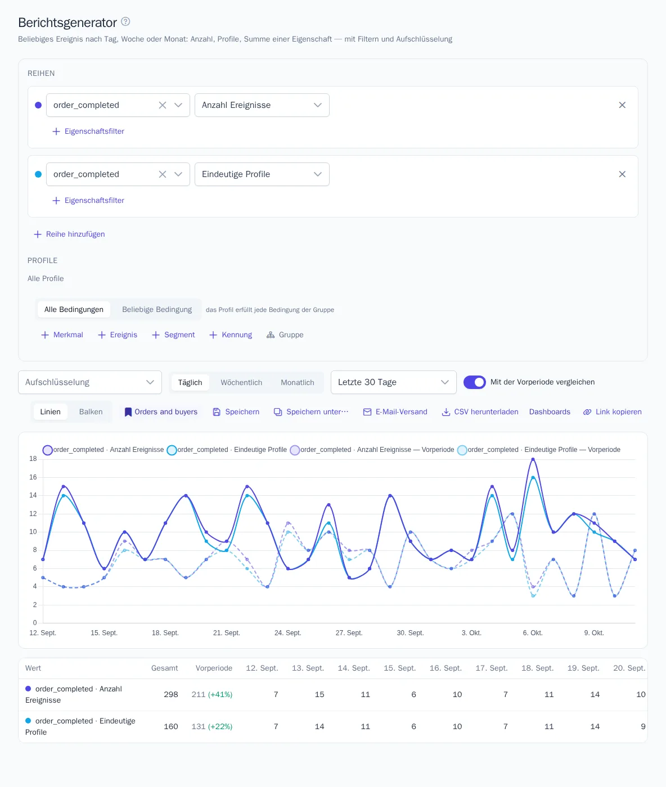Click the purple series dot for Anzahl Ereignisse
666x787 pixels.
pos(38,105)
